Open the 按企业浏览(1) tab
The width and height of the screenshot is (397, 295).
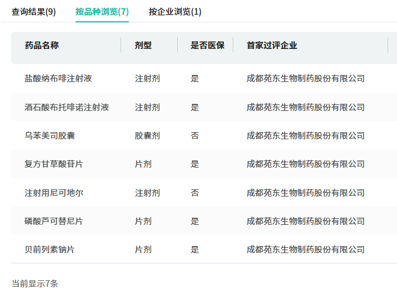point(175,11)
